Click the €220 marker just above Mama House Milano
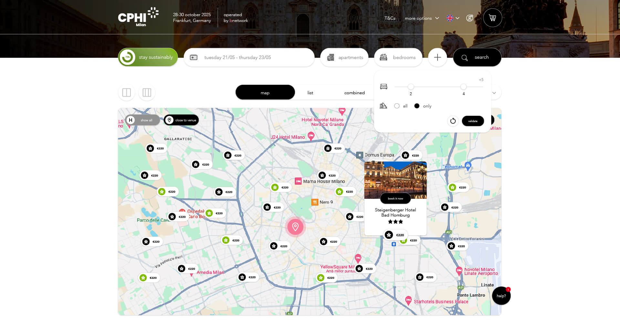The image size is (620, 325). point(328,176)
